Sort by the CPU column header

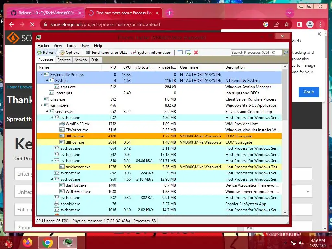pyautogui.click(x=125, y=67)
